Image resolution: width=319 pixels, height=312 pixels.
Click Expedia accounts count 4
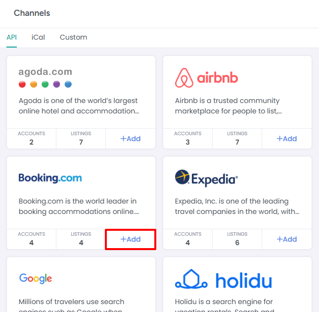coord(187,239)
